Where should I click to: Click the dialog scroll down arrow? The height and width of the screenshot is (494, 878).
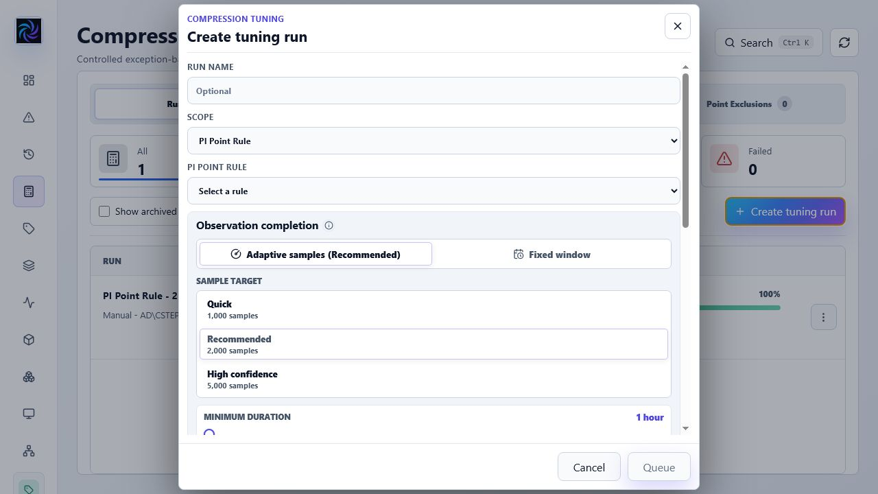tap(685, 429)
